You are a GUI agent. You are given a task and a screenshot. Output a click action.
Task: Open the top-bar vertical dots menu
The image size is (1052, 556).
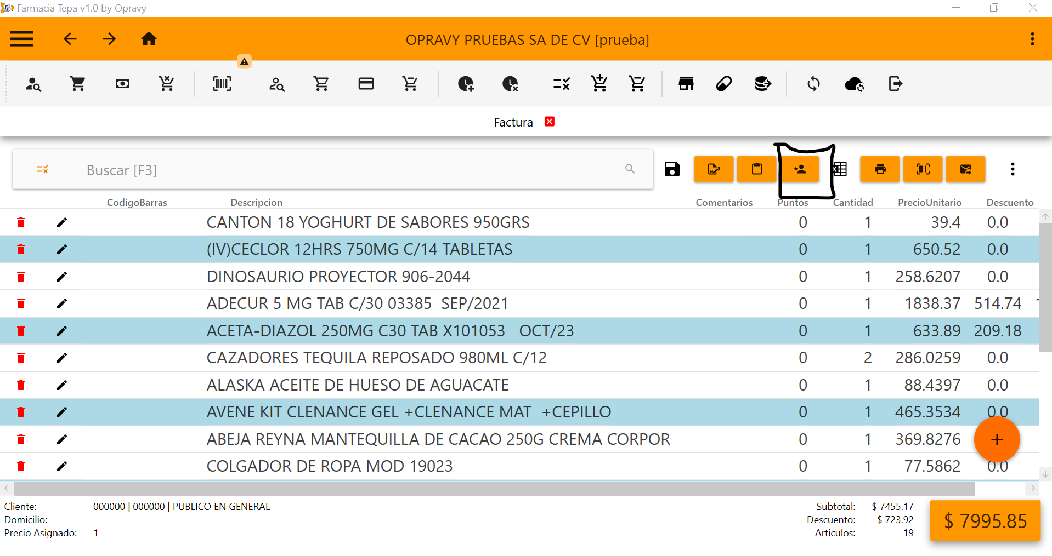tap(1032, 39)
